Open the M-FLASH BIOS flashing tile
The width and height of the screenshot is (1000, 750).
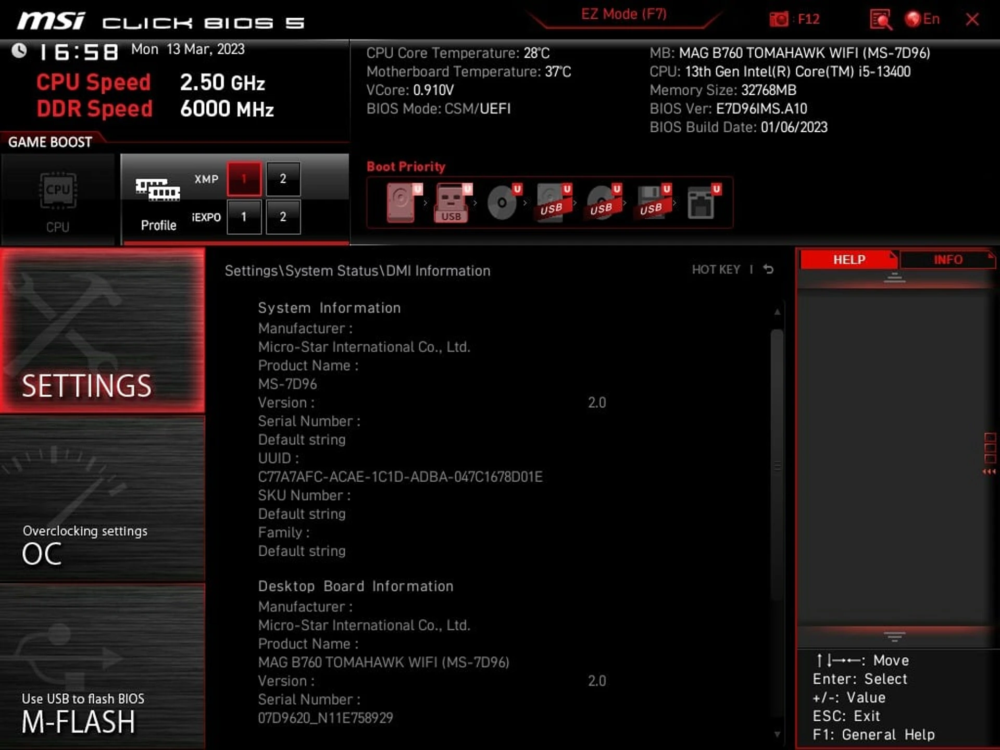pos(103,667)
